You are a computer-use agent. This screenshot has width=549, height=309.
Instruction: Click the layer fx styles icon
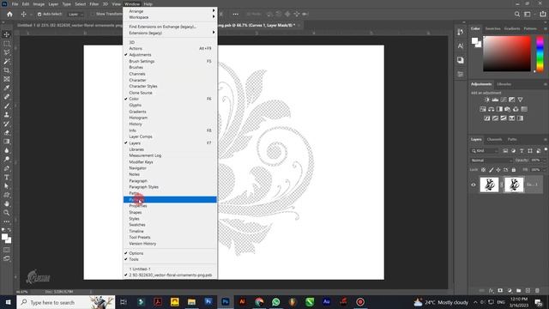491,290
